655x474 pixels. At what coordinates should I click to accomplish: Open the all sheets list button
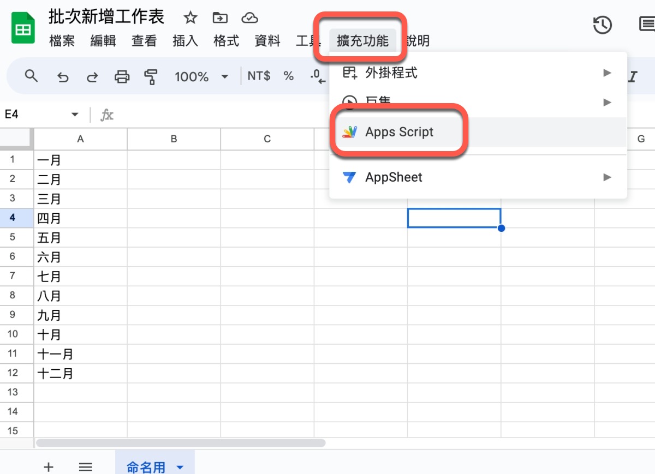click(x=85, y=467)
